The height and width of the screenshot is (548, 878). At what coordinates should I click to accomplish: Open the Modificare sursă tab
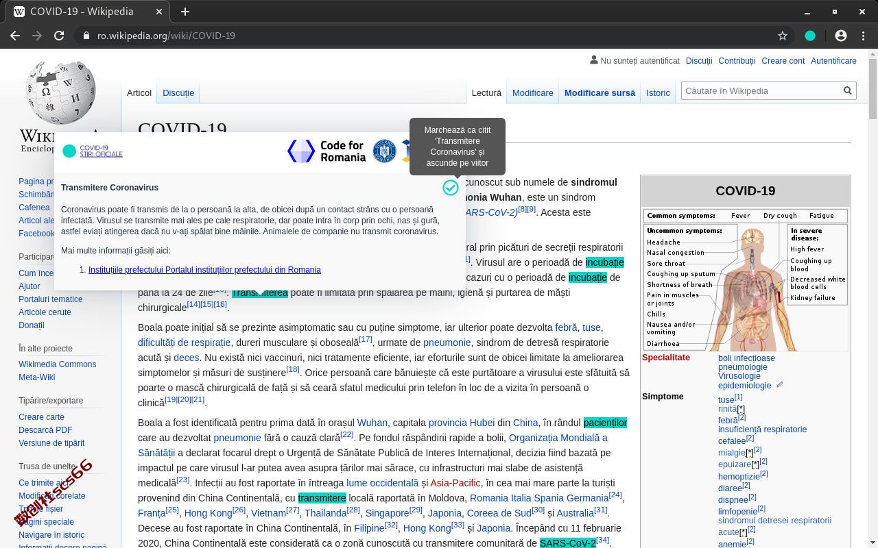click(x=600, y=92)
